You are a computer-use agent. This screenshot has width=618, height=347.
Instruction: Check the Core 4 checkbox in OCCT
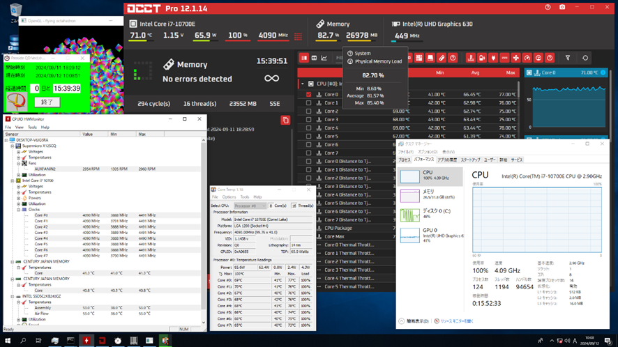(308, 128)
